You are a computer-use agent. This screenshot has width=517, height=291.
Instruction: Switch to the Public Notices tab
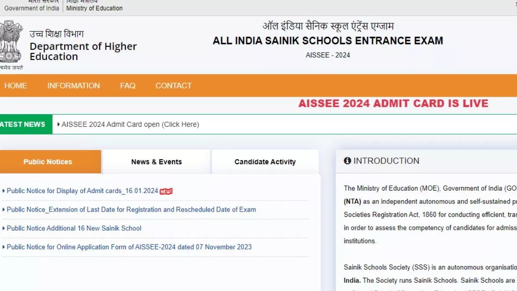pos(50,162)
